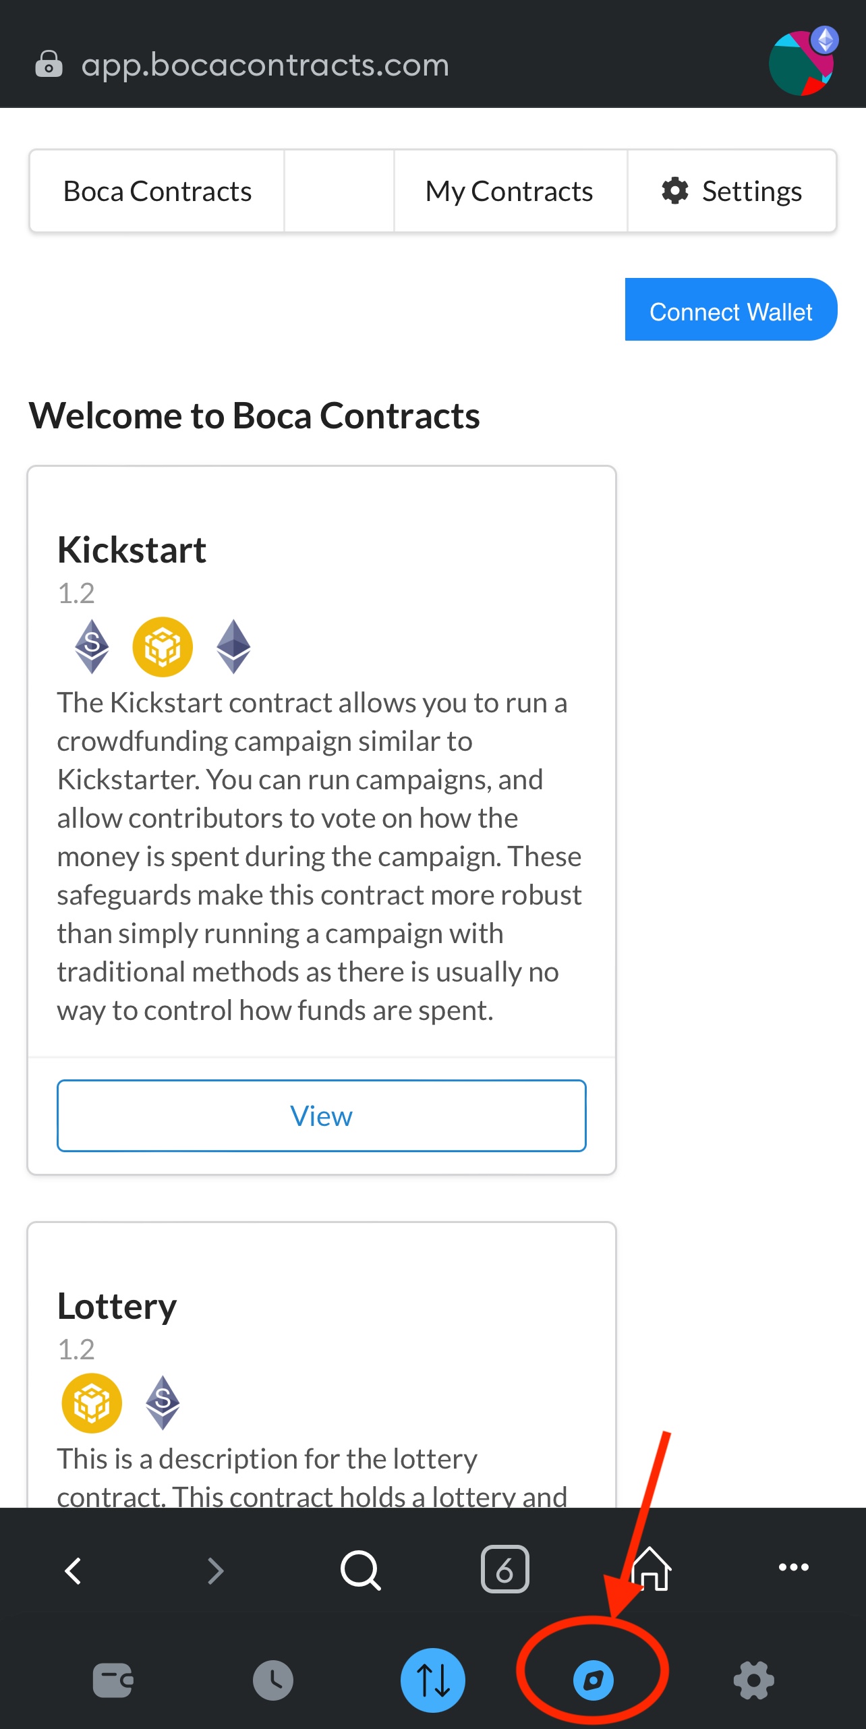
Task: Open the activity clock icon
Action: pyautogui.click(x=273, y=1680)
